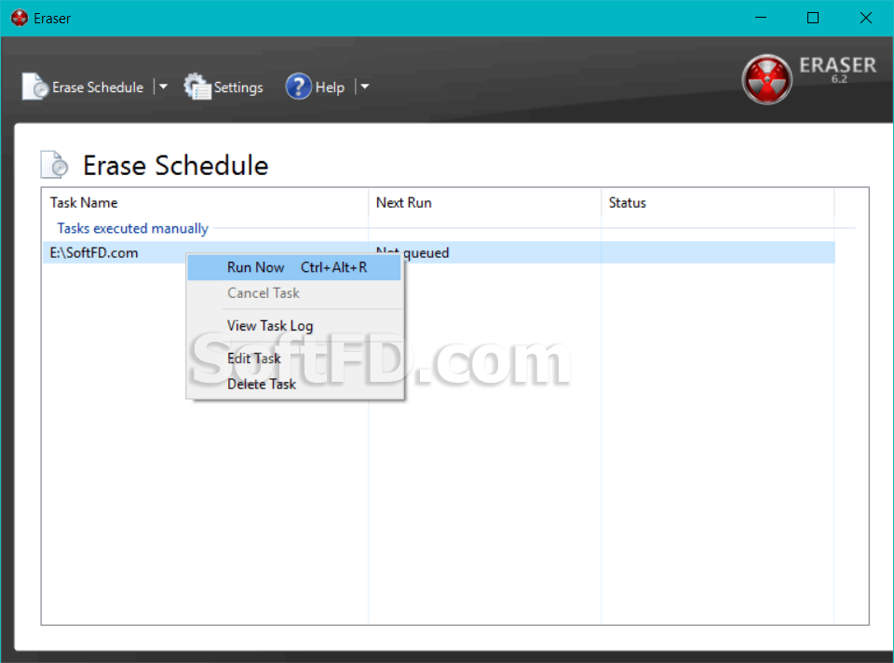Click the Next Run column header
Viewport: 894px width, 663px height.
(x=484, y=202)
